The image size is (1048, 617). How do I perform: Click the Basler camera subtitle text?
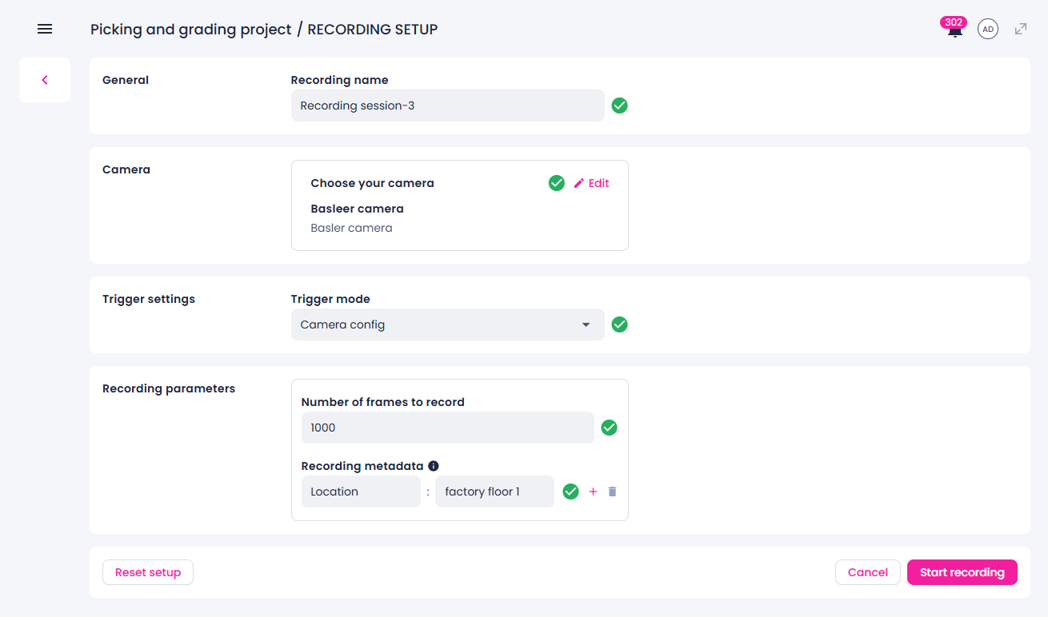pos(351,228)
